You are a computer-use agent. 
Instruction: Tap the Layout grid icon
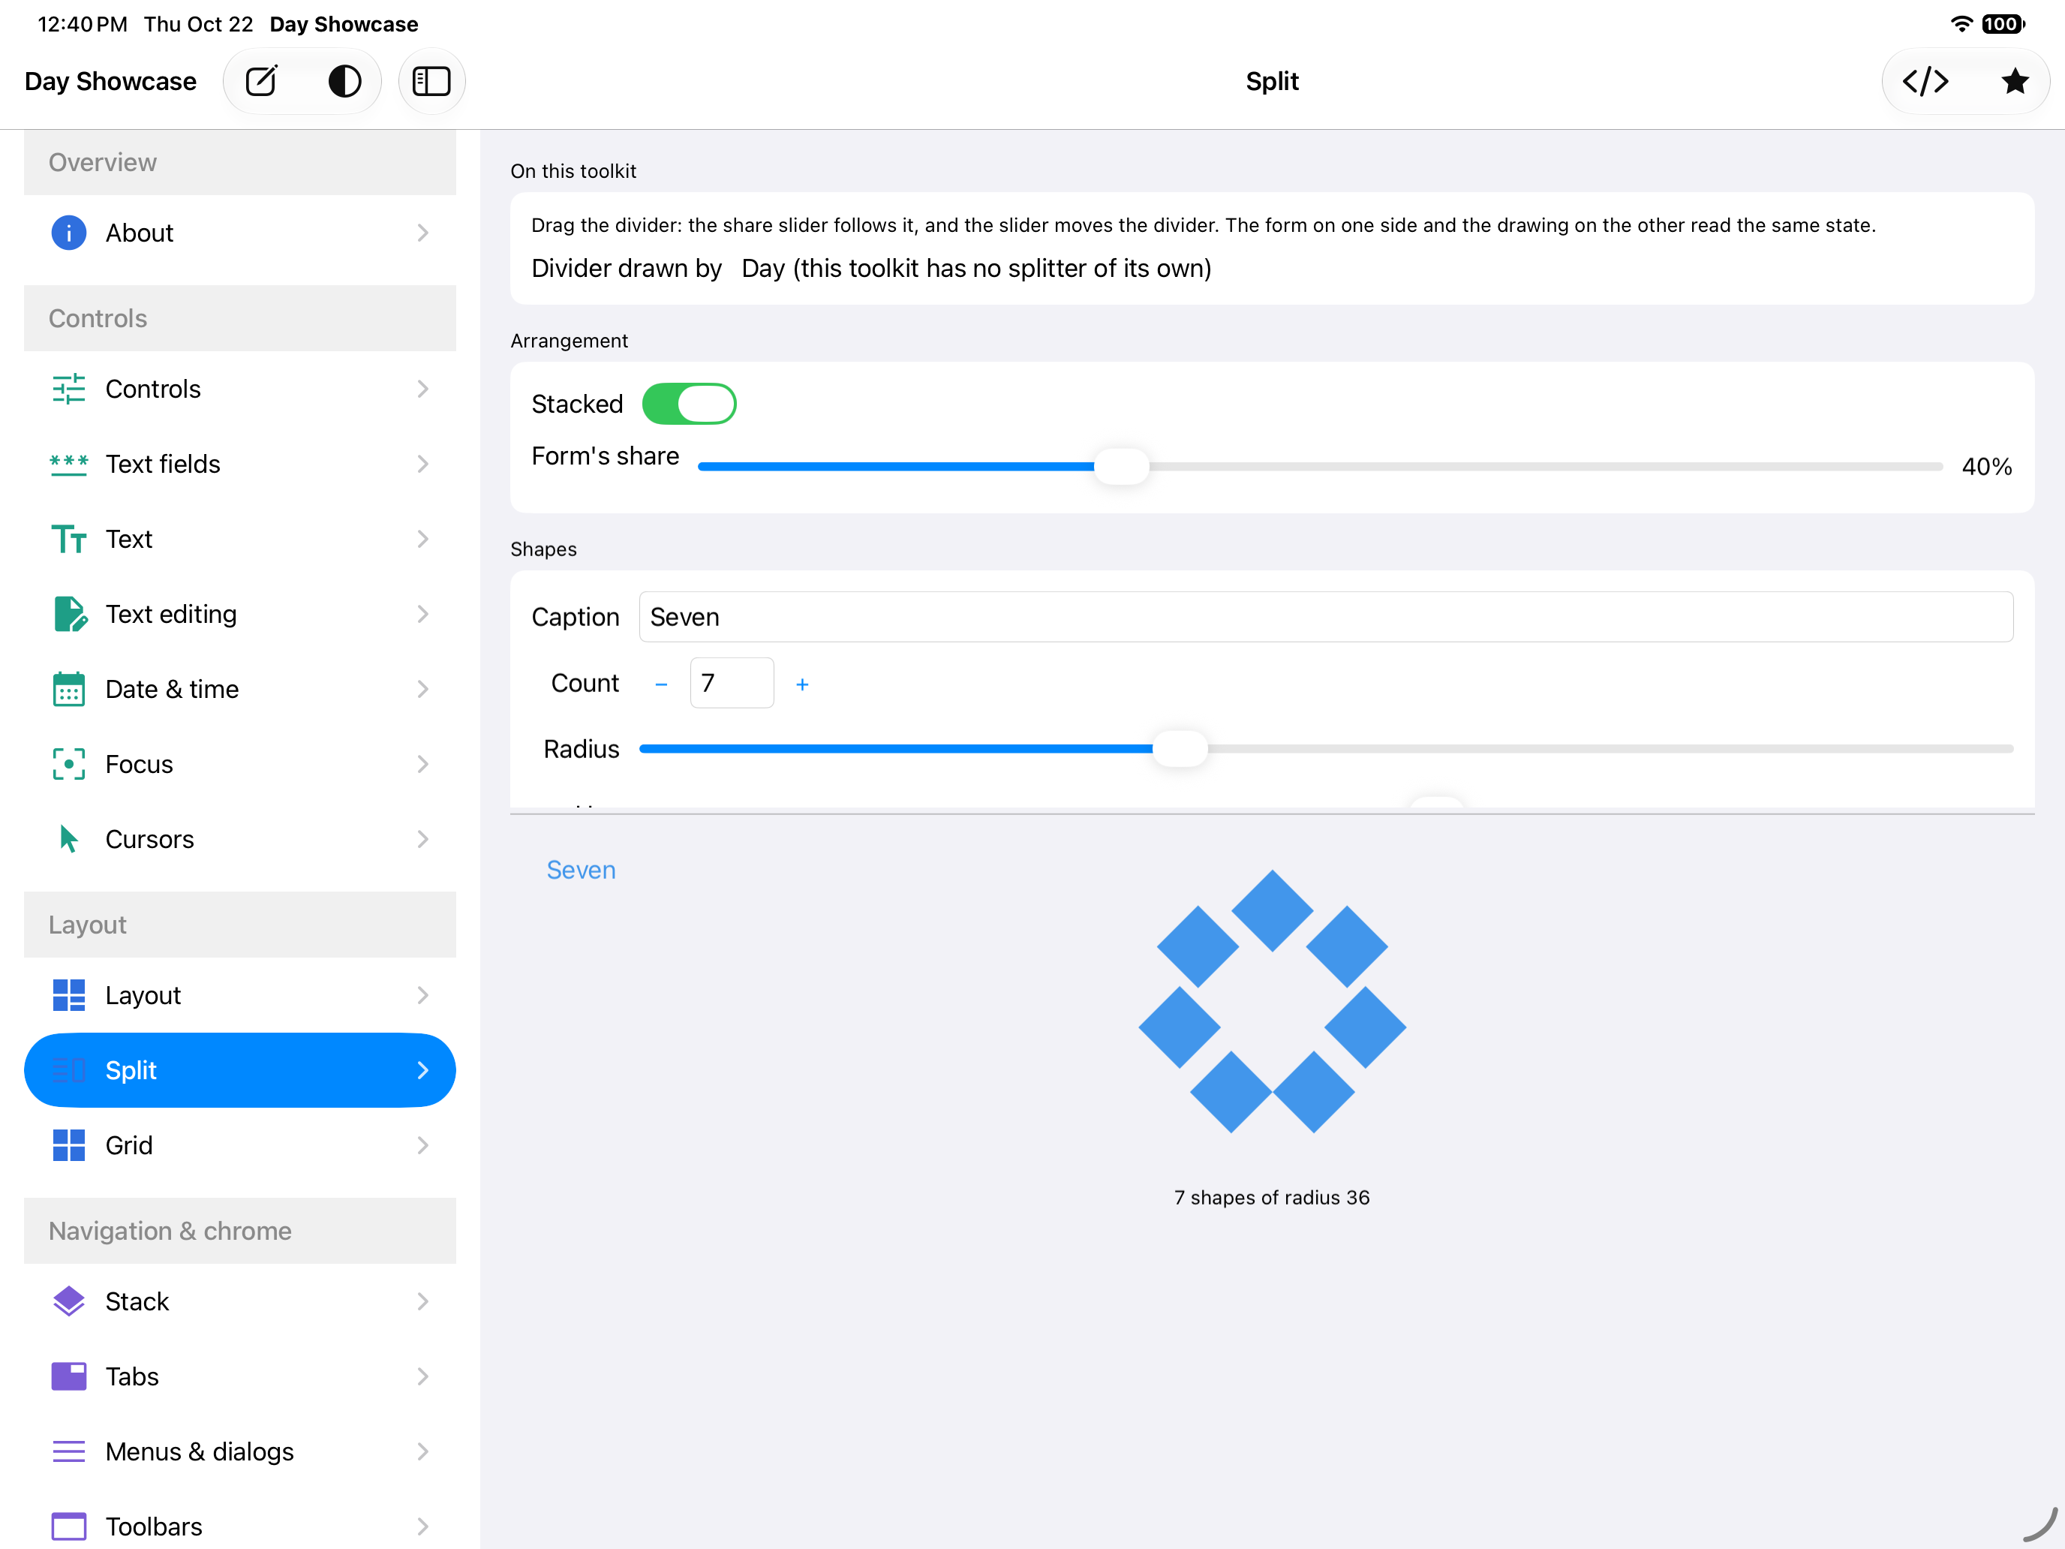tap(69, 995)
